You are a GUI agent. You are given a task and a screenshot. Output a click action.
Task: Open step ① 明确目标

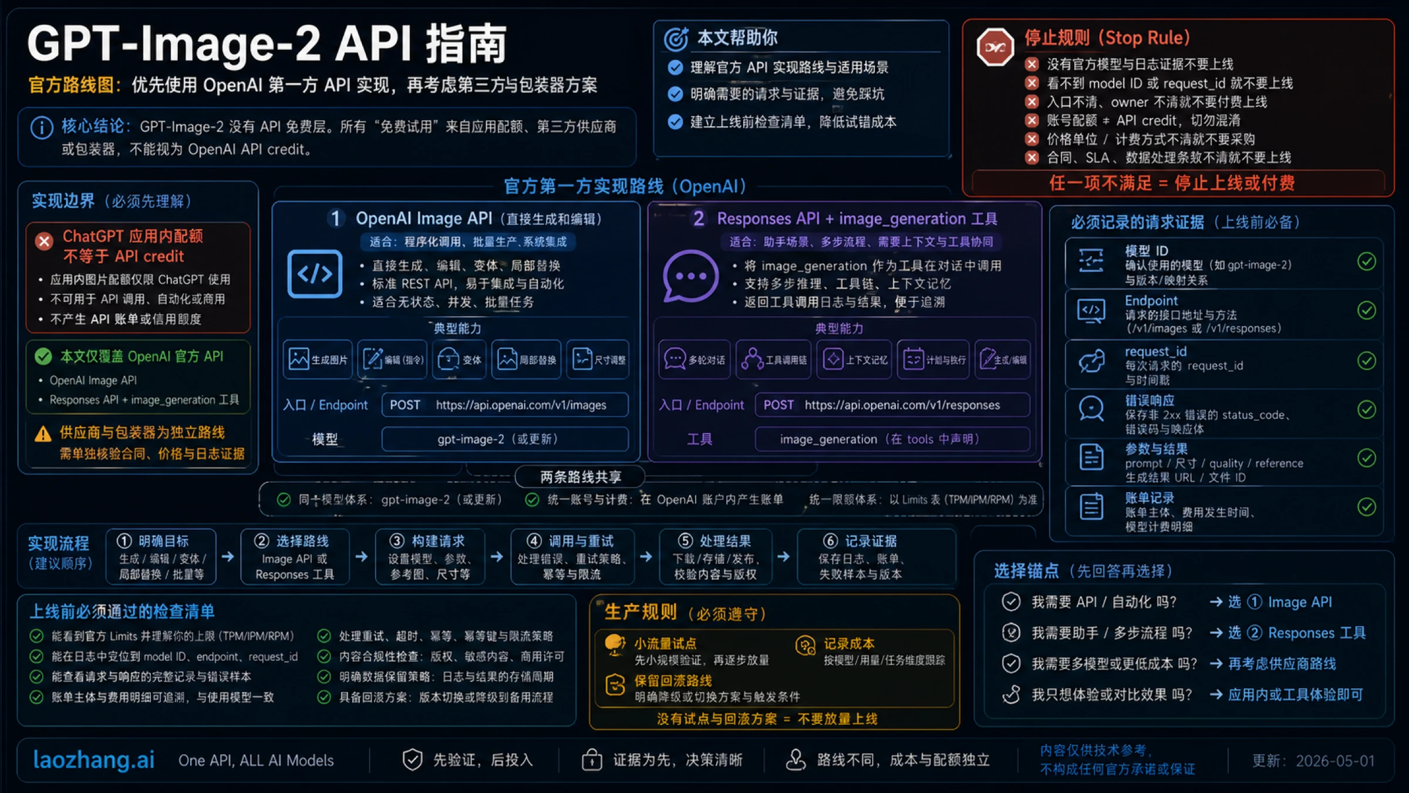161,557
